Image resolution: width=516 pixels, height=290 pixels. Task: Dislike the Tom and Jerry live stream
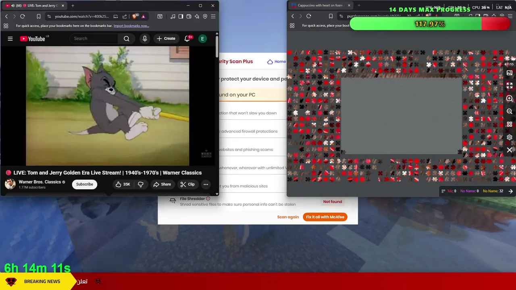coord(141,184)
